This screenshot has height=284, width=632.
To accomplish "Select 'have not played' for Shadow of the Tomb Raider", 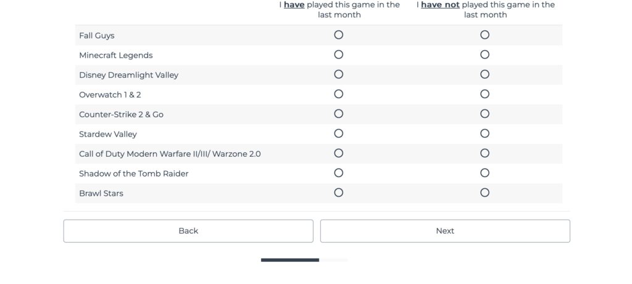I will [x=484, y=173].
